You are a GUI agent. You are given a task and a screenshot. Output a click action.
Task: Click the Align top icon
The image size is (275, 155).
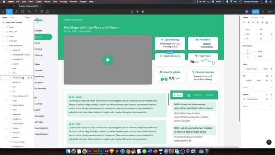pos(258,22)
